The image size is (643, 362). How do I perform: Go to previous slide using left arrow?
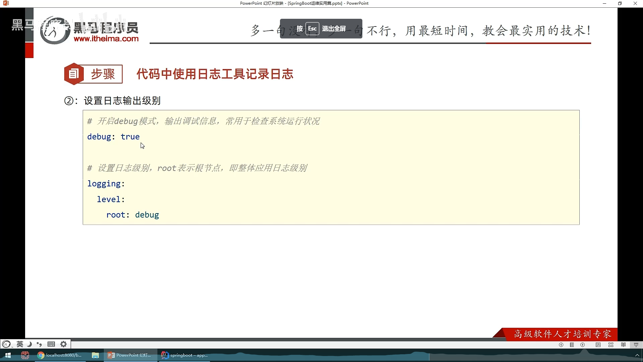[x=561, y=345]
